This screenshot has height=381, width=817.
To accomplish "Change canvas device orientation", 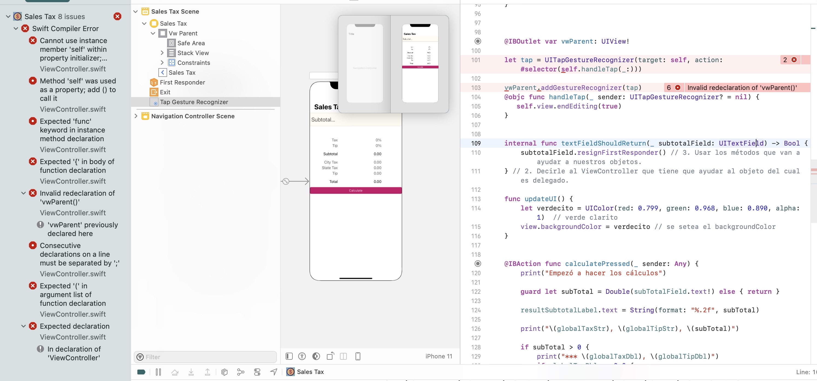I will [x=330, y=356].
